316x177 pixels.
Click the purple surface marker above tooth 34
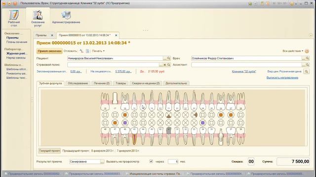pyautogui.click(x=203, y=122)
